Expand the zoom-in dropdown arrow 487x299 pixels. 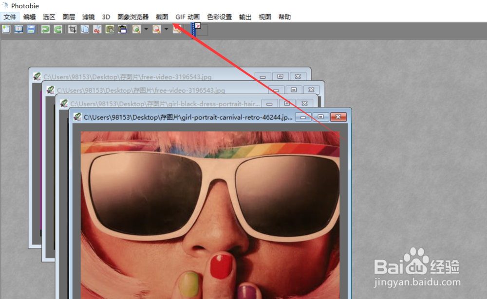point(146,29)
